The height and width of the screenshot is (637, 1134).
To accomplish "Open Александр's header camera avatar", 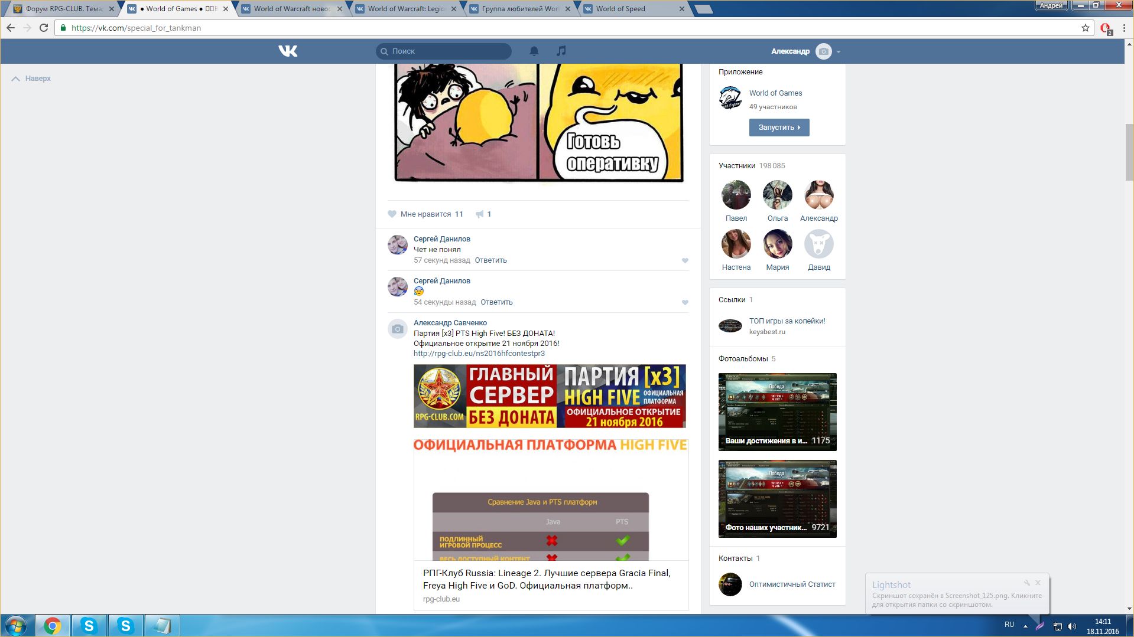I will coord(823,51).
